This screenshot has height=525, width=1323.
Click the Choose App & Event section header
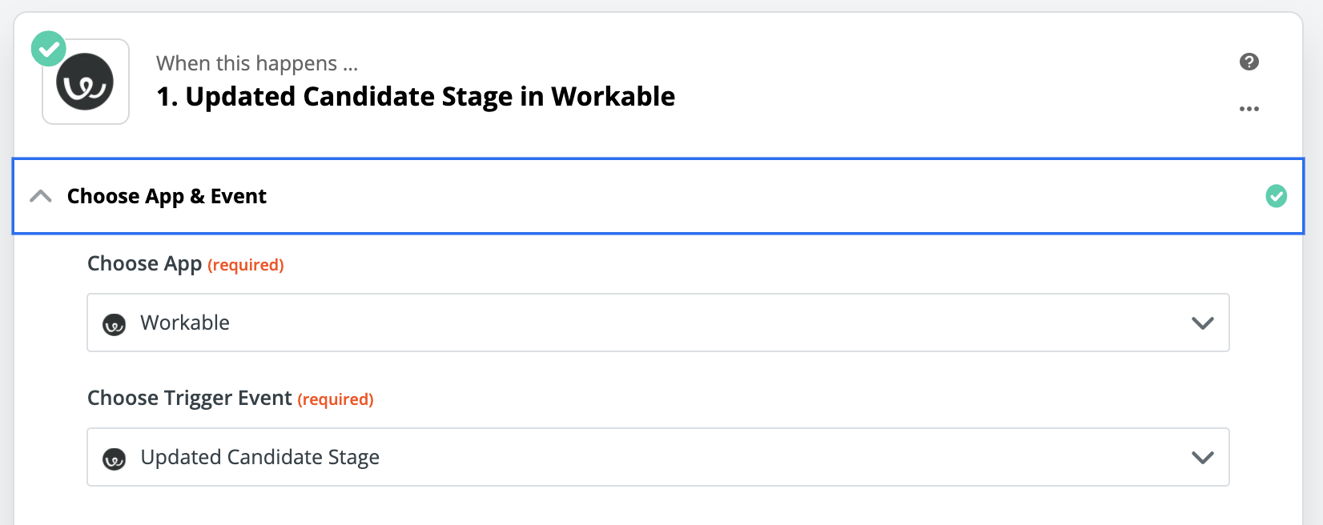click(x=166, y=196)
